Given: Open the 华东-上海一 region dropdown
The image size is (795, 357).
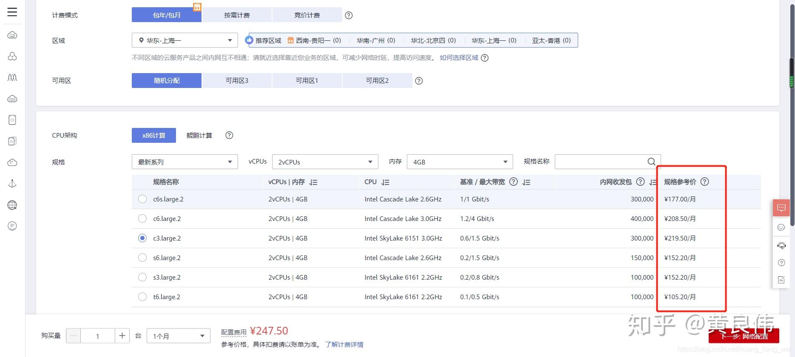Looking at the screenshot, I should [185, 40].
